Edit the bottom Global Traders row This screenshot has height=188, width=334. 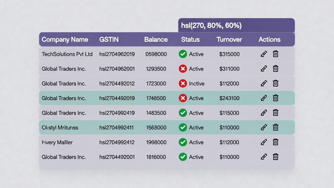pyautogui.click(x=264, y=157)
